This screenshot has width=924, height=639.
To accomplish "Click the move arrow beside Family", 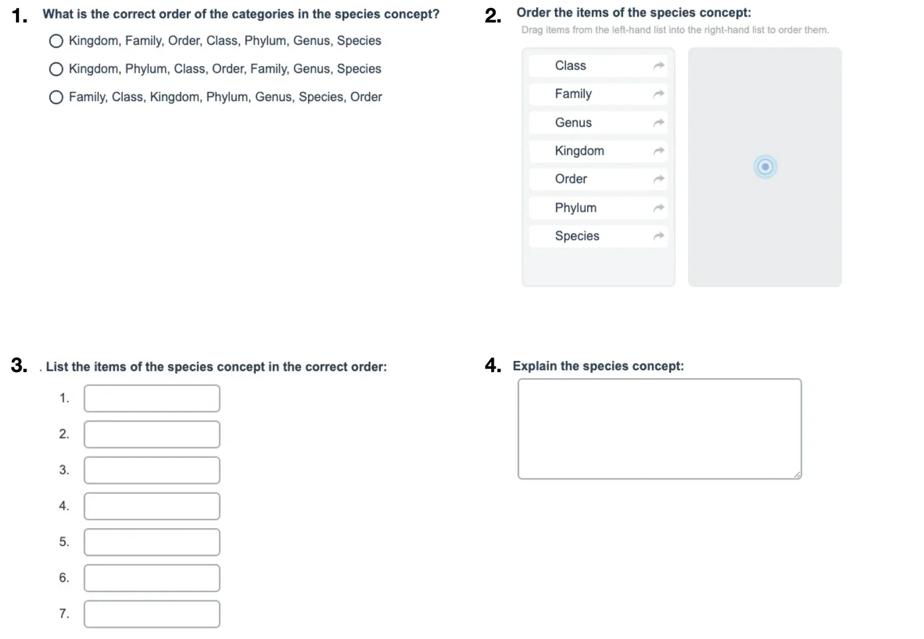I will [x=658, y=94].
